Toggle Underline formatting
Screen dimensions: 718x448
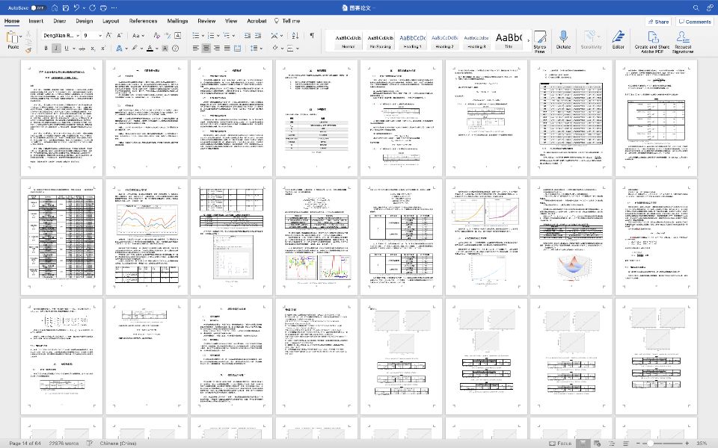click(67, 48)
